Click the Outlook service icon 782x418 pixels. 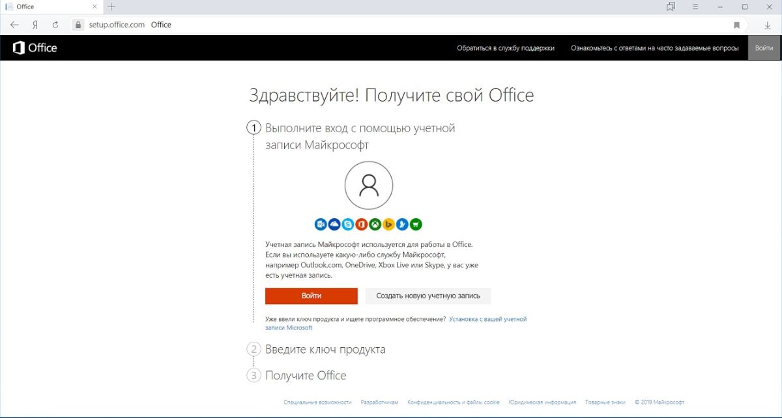[x=321, y=224]
